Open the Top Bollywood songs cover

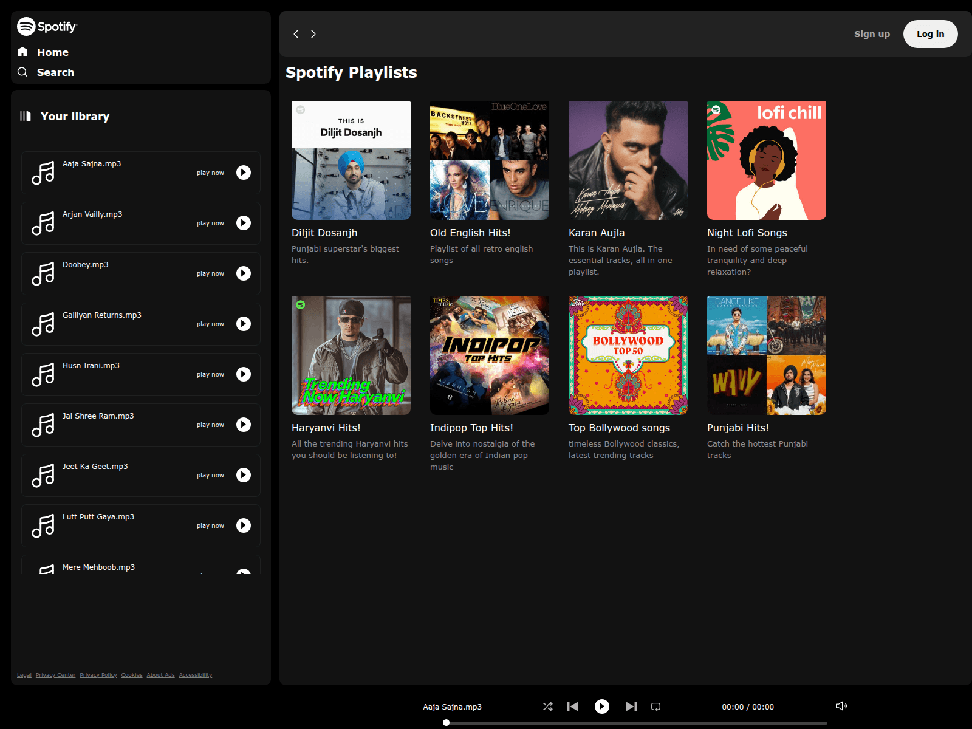coord(628,355)
